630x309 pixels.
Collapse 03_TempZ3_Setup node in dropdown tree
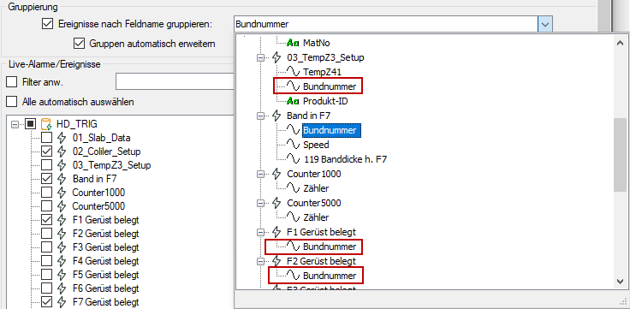tap(261, 58)
